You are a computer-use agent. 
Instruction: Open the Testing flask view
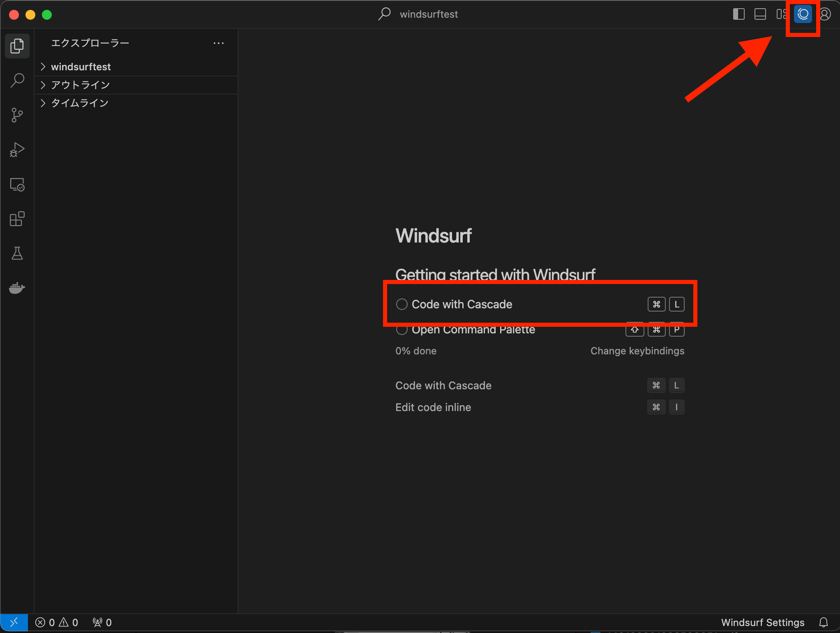click(17, 254)
